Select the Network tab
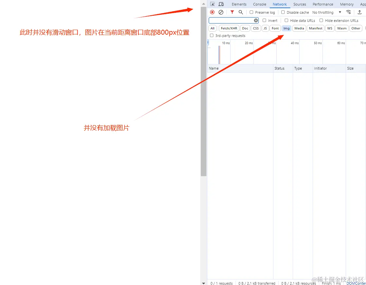This screenshot has width=366, height=285. click(280, 4)
